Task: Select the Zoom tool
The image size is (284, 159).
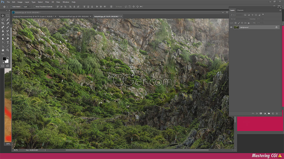Action: (x=8, y=50)
